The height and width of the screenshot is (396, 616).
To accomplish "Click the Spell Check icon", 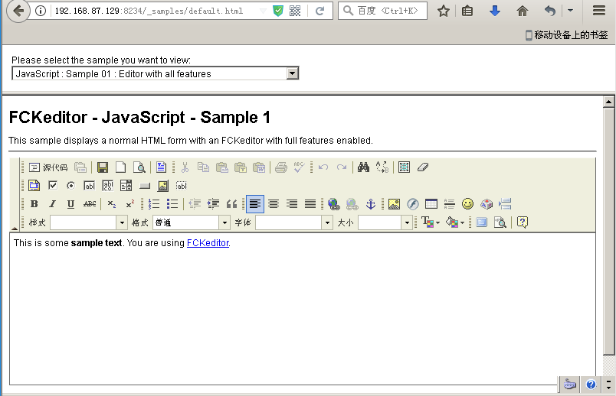I will coord(299,167).
